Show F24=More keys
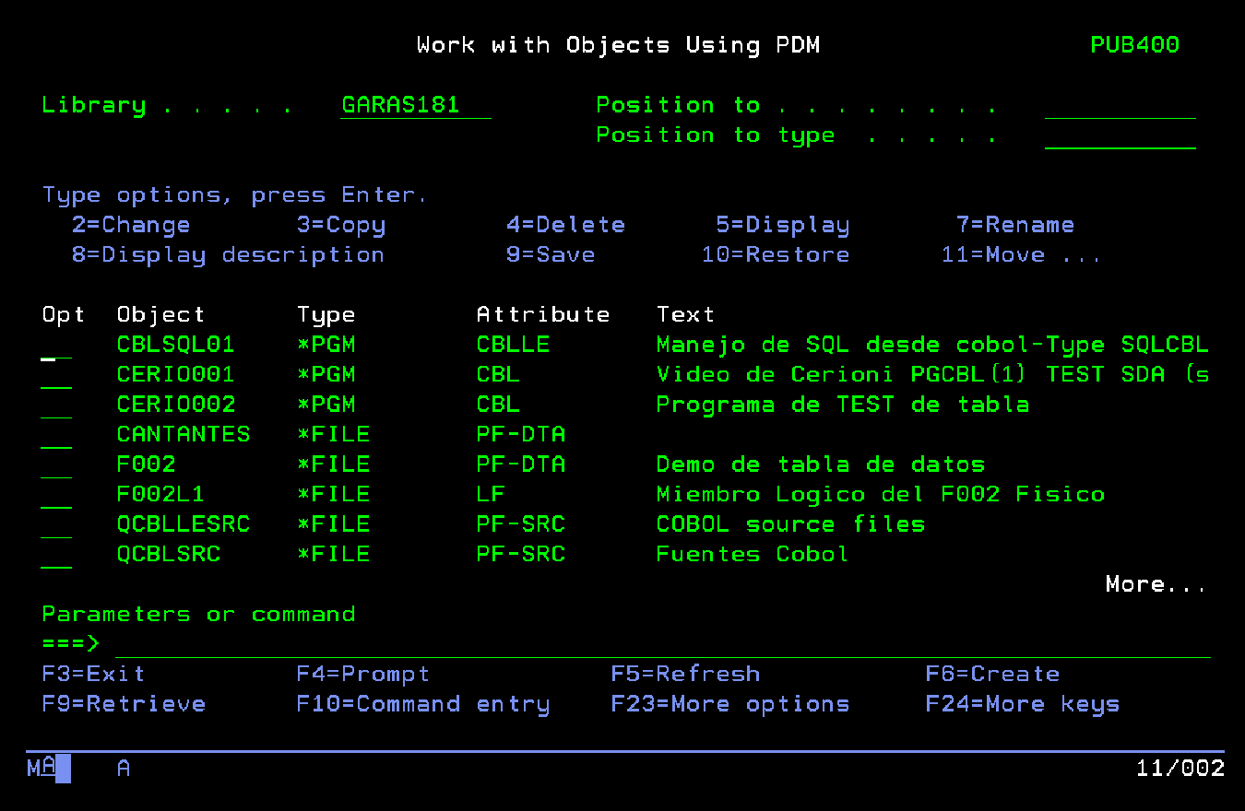1245x811 pixels. coord(1022,704)
